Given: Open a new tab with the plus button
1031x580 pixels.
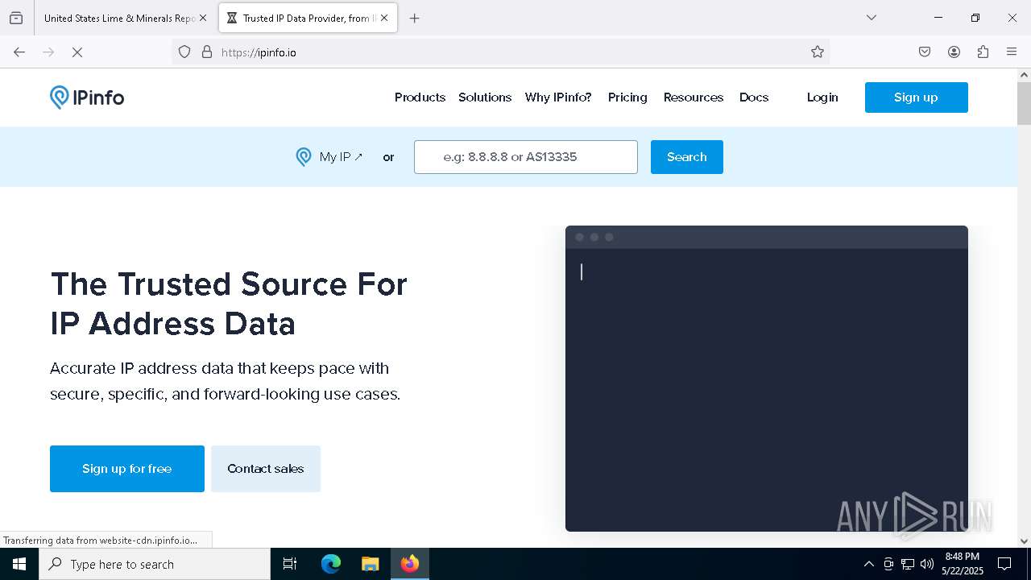Looking at the screenshot, I should pyautogui.click(x=415, y=18).
